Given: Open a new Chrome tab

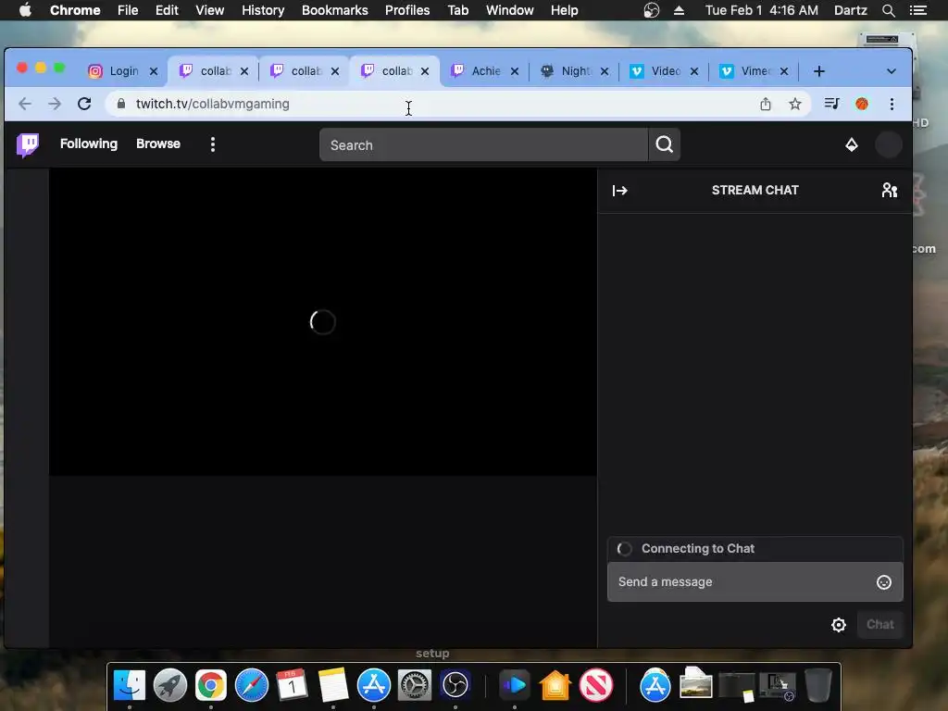Looking at the screenshot, I should [818, 71].
